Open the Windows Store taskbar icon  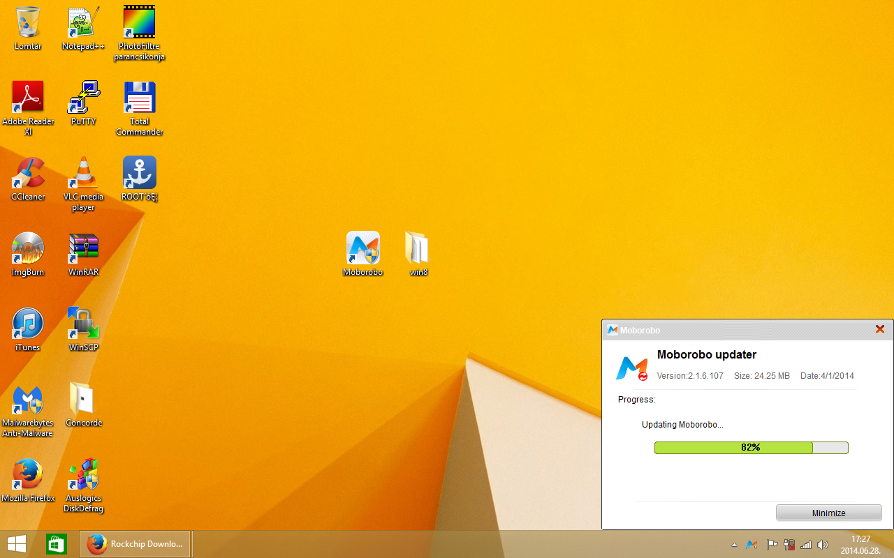point(56,544)
